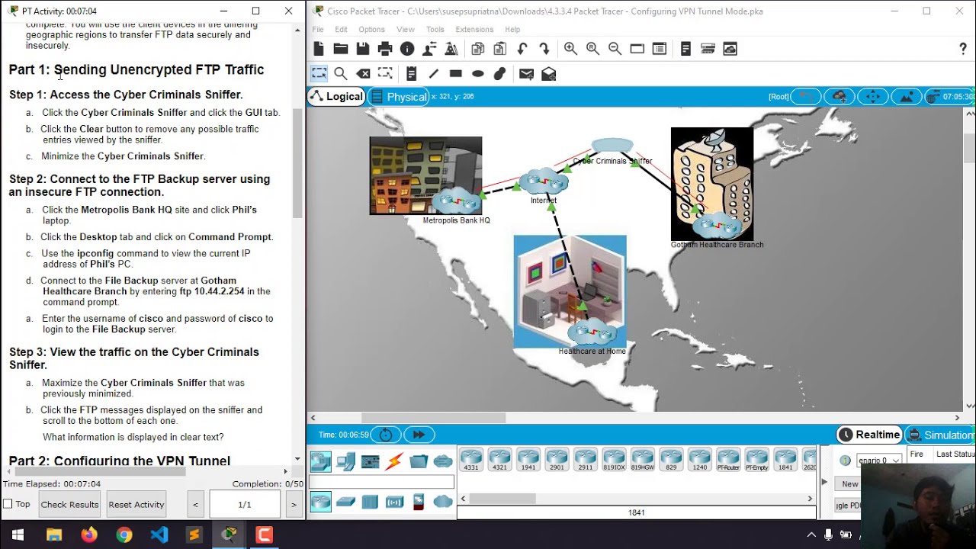
Task: Place a Note on the workspace
Action: 412,74
